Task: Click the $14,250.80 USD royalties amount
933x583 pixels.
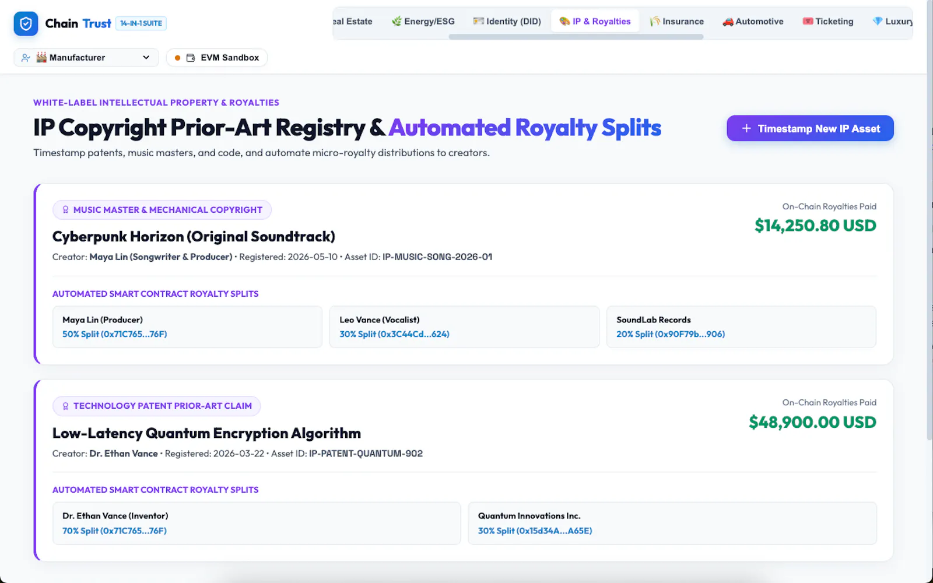Action: point(815,226)
